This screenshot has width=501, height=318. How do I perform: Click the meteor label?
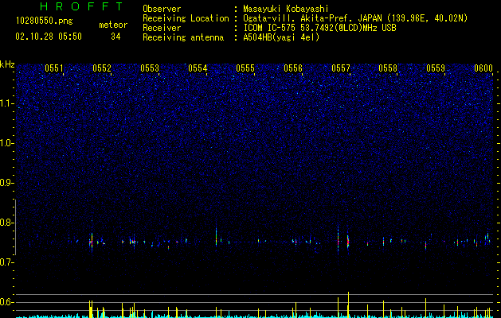click(x=113, y=25)
